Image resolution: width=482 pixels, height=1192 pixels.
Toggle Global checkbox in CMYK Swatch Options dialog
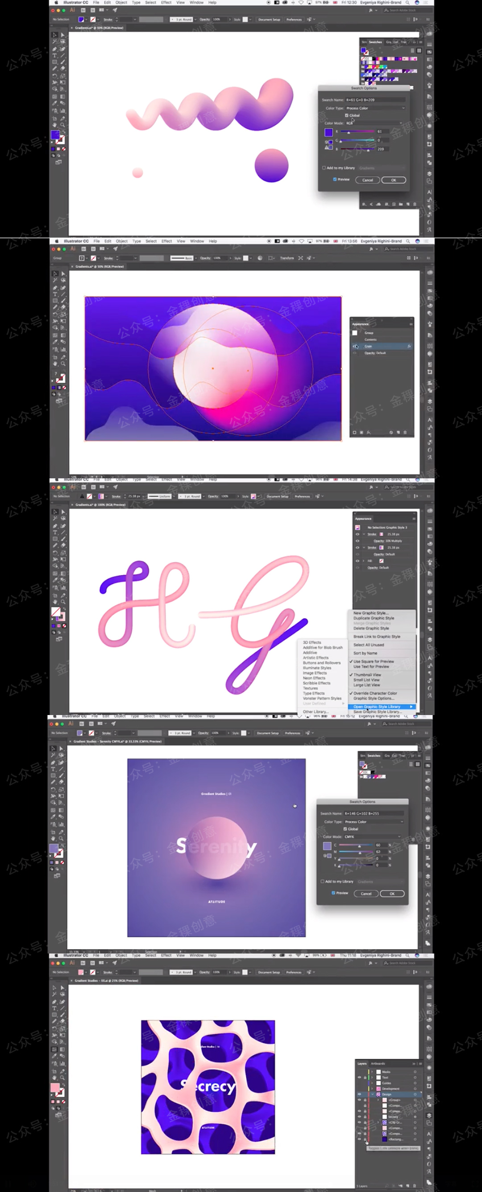click(x=345, y=829)
